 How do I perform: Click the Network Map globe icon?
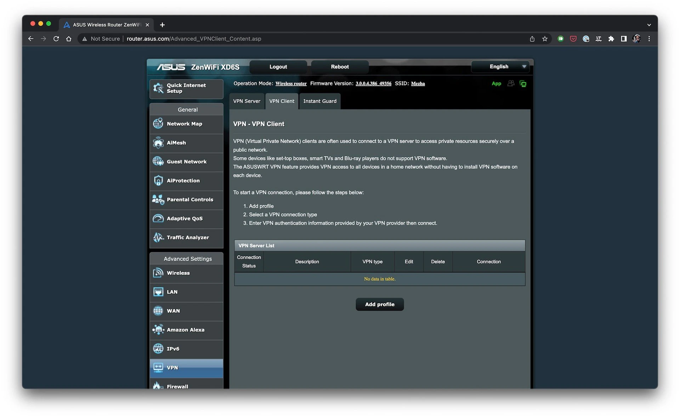(158, 124)
